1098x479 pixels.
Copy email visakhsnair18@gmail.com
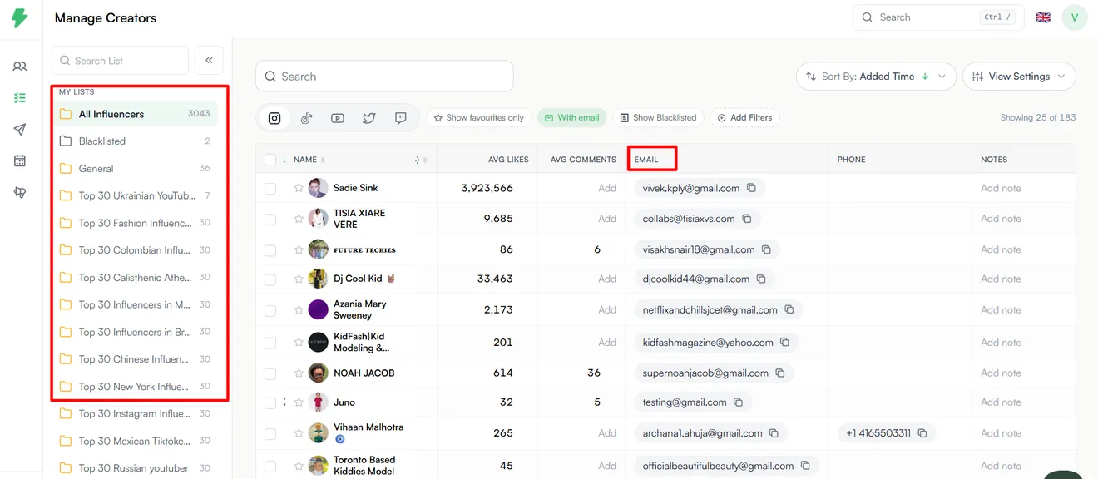pos(766,249)
